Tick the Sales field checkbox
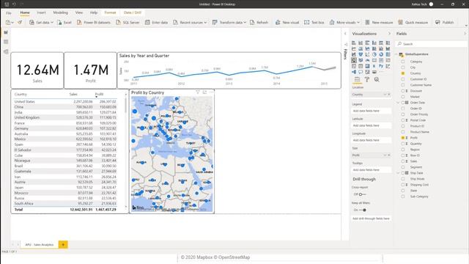Viewport: 469px width, 264px height. [x=403, y=161]
